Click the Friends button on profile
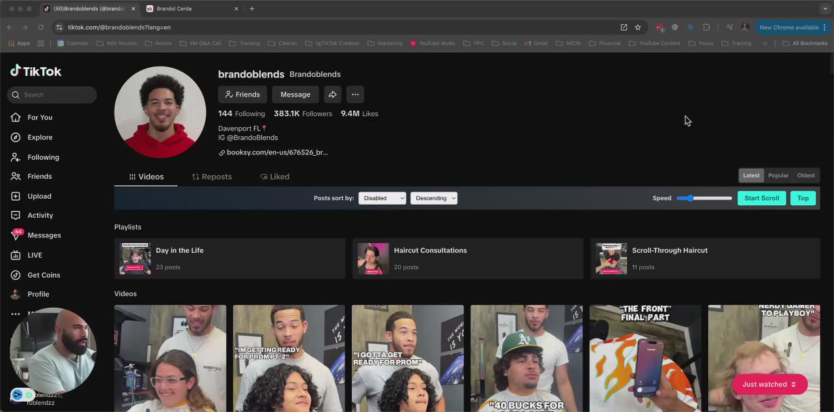834x412 pixels. pos(242,95)
